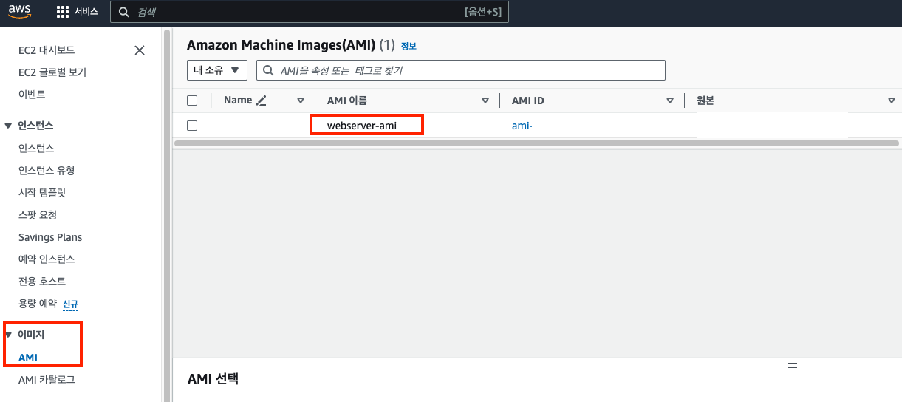
Task: Sort by the AMI 이름 column arrow
Action: 485,100
